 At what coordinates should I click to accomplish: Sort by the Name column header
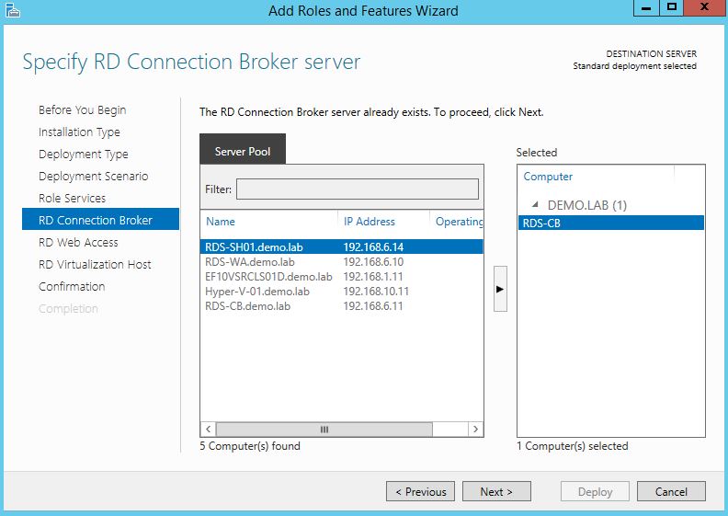click(x=221, y=222)
